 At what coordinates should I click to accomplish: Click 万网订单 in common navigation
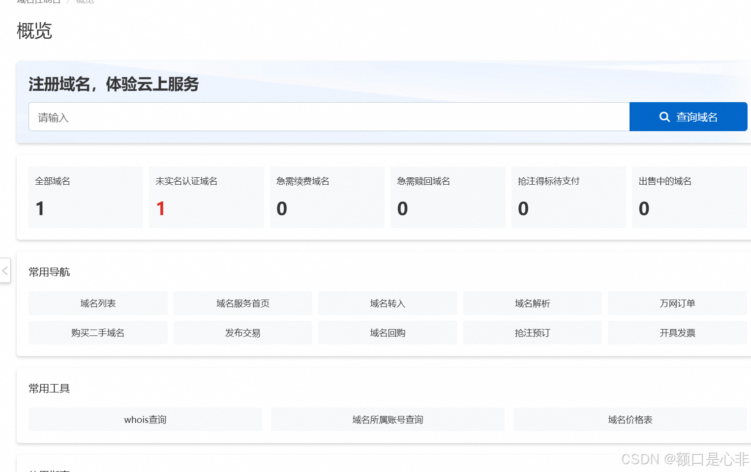tap(677, 303)
